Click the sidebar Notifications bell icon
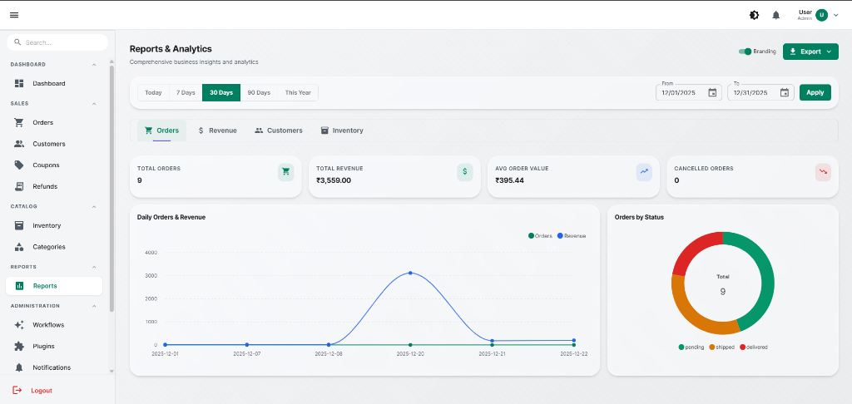Image resolution: width=852 pixels, height=404 pixels. [x=19, y=367]
